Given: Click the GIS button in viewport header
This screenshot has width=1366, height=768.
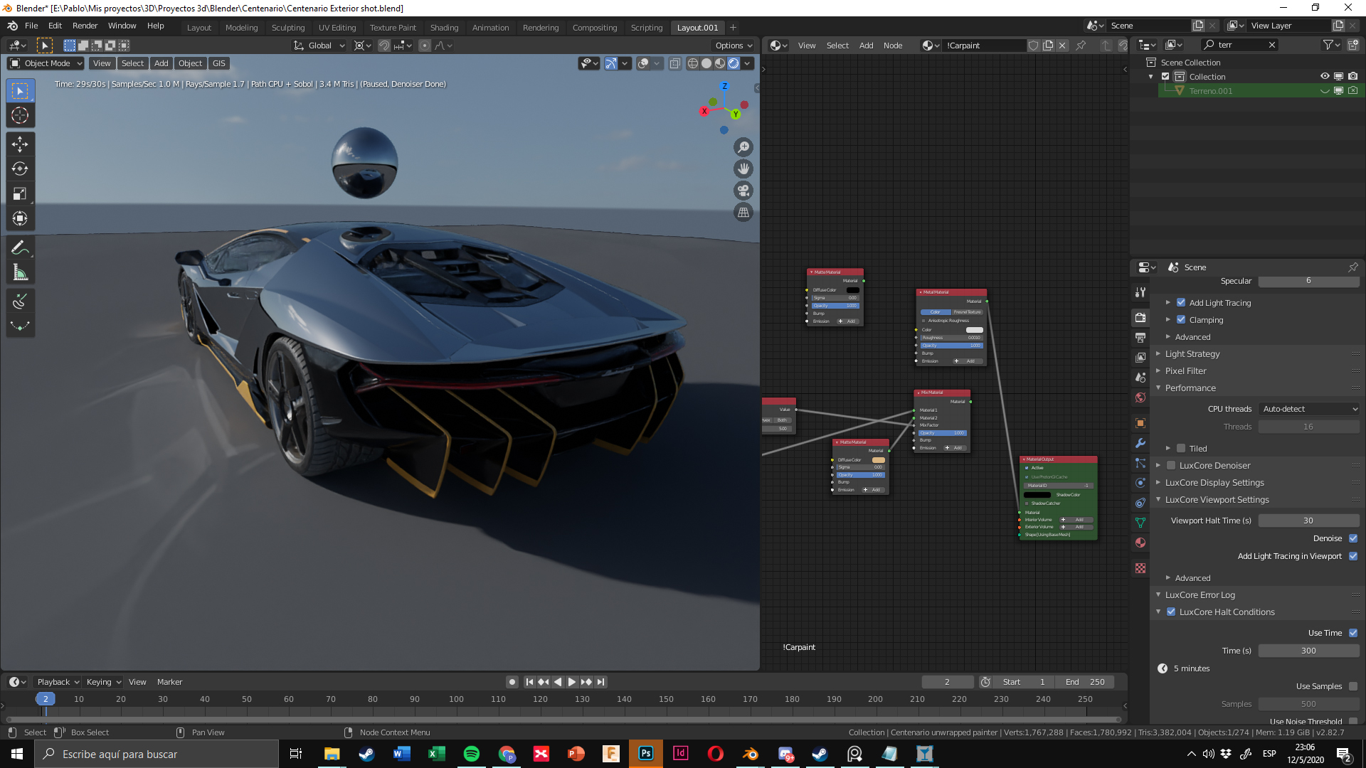Looking at the screenshot, I should [218, 63].
